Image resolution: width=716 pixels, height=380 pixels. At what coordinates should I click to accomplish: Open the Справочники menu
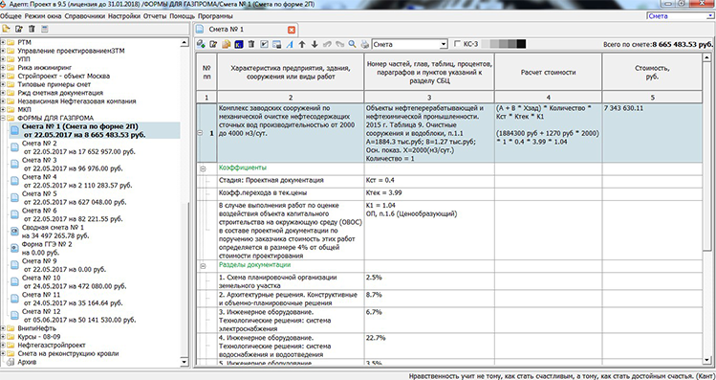85,16
